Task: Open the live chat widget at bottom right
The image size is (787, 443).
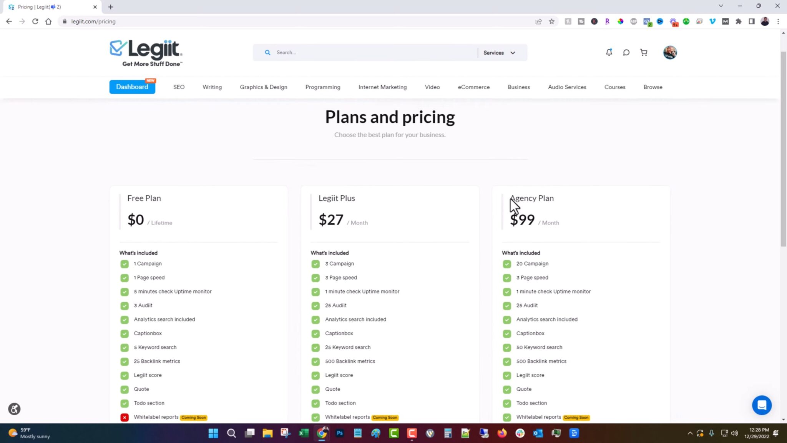Action: (x=762, y=405)
